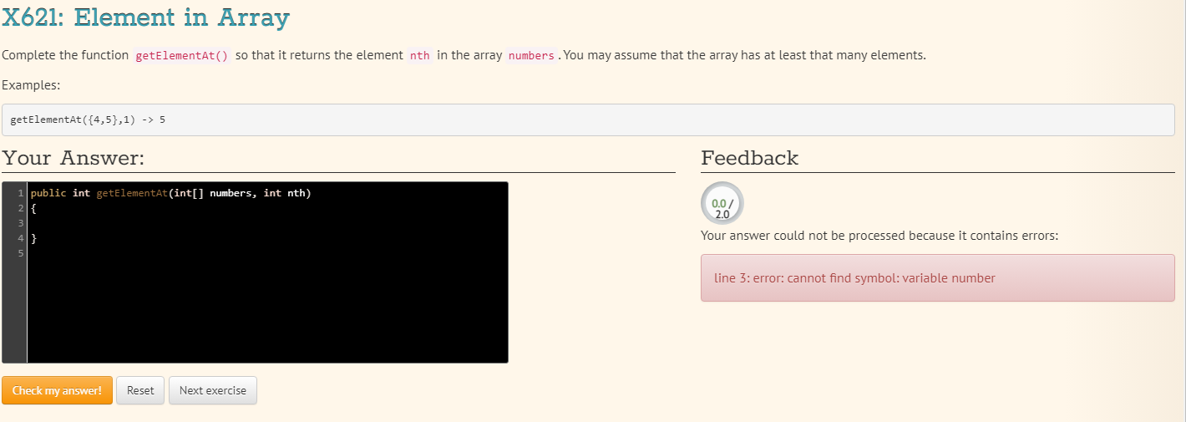Click the public keyword in the code
1186x422 pixels.
tap(48, 193)
